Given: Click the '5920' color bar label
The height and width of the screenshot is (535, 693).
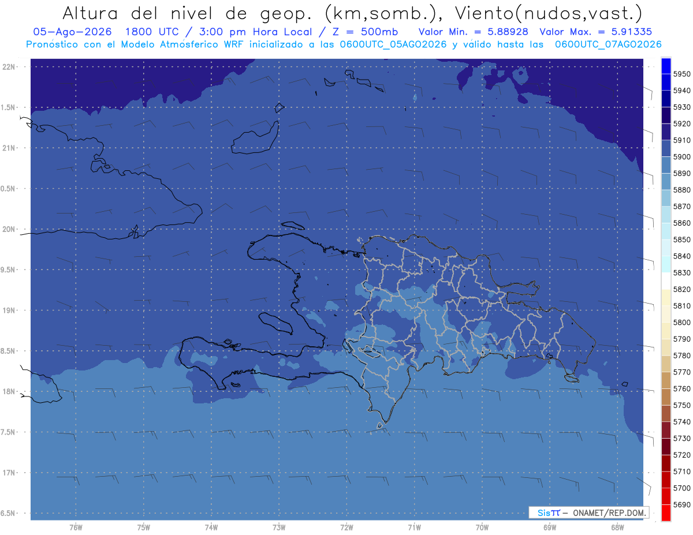Looking at the screenshot, I should coord(682,124).
